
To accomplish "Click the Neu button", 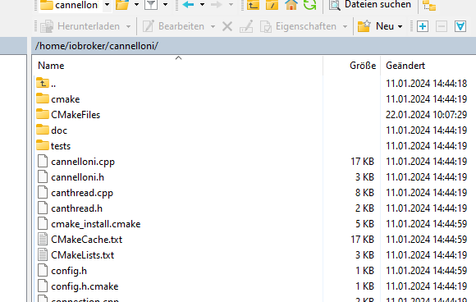I will click(x=376, y=26).
